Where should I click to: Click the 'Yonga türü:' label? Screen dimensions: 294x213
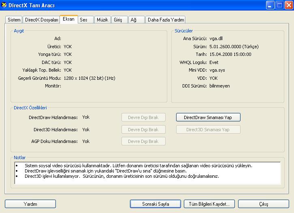[x=50, y=54]
